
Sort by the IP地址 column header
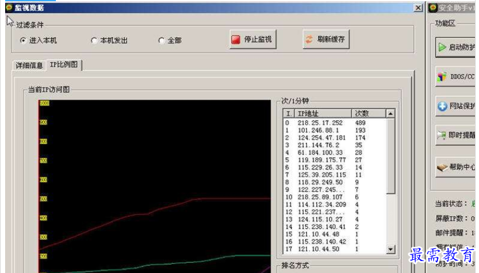click(x=323, y=113)
